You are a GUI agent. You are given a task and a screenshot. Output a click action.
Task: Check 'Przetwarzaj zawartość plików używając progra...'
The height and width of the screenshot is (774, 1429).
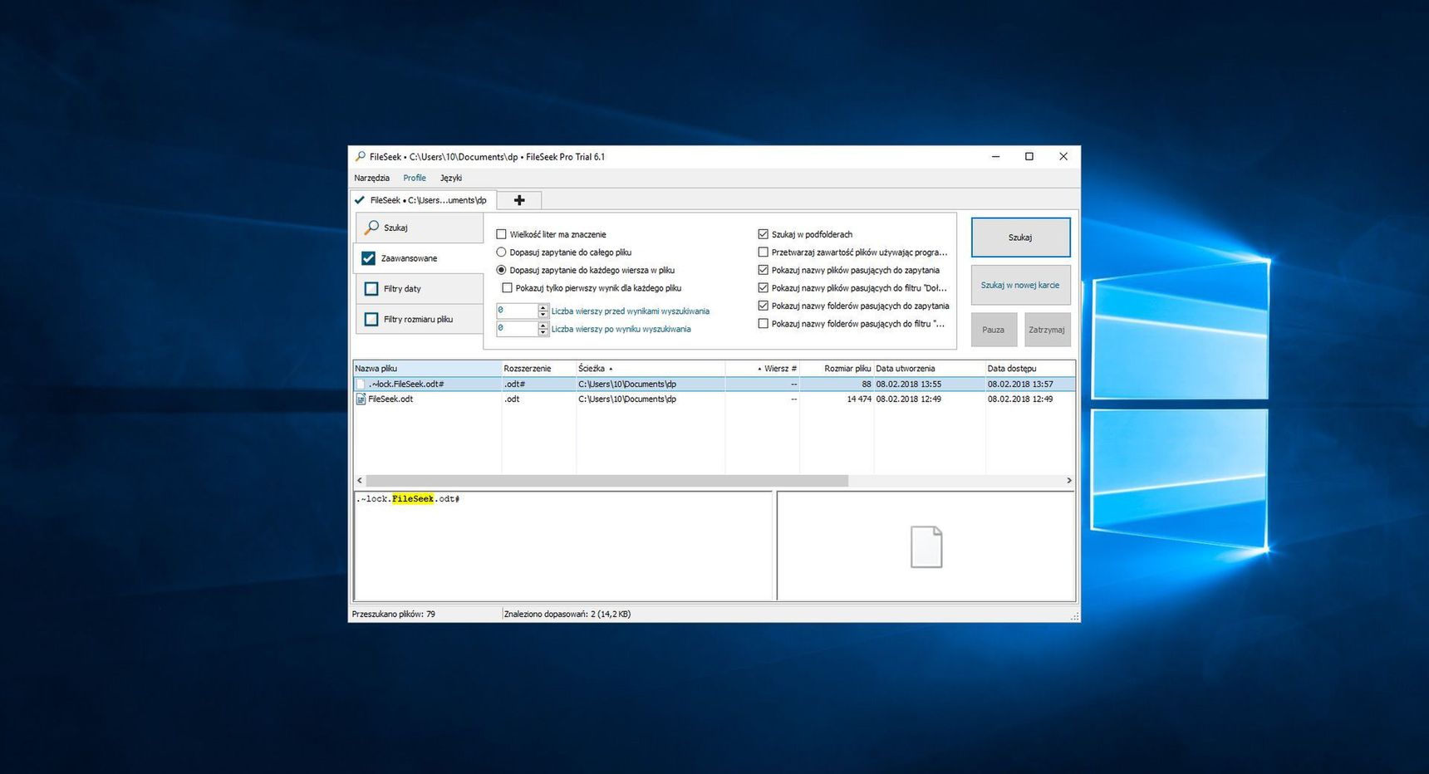pyautogui.click(x=763, y=252)
